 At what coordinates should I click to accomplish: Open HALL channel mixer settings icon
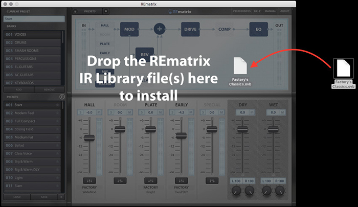(x=89, y=181)
